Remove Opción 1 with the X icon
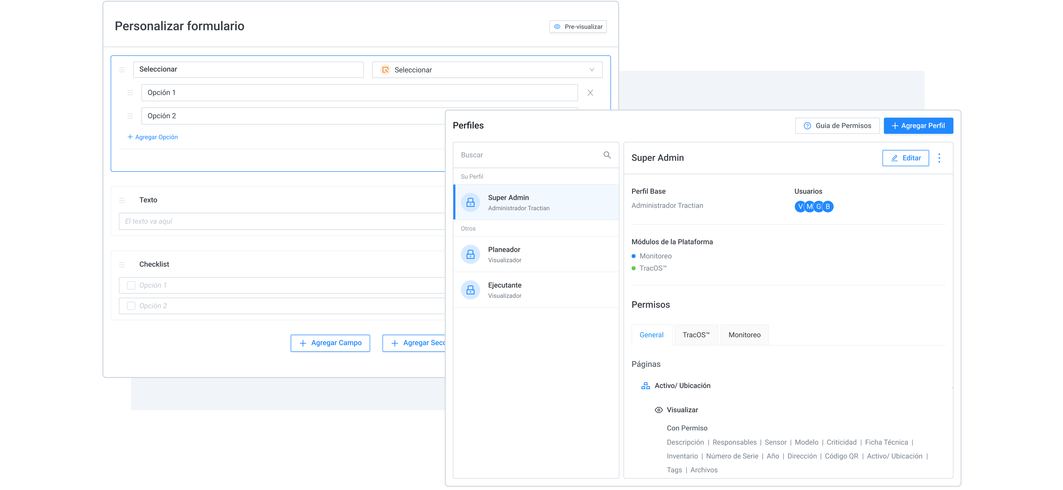This screenshot has height=490, width=1063. click(590, 93)
